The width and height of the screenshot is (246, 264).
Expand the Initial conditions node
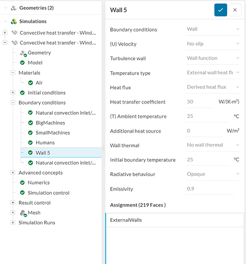coord(13,92)
